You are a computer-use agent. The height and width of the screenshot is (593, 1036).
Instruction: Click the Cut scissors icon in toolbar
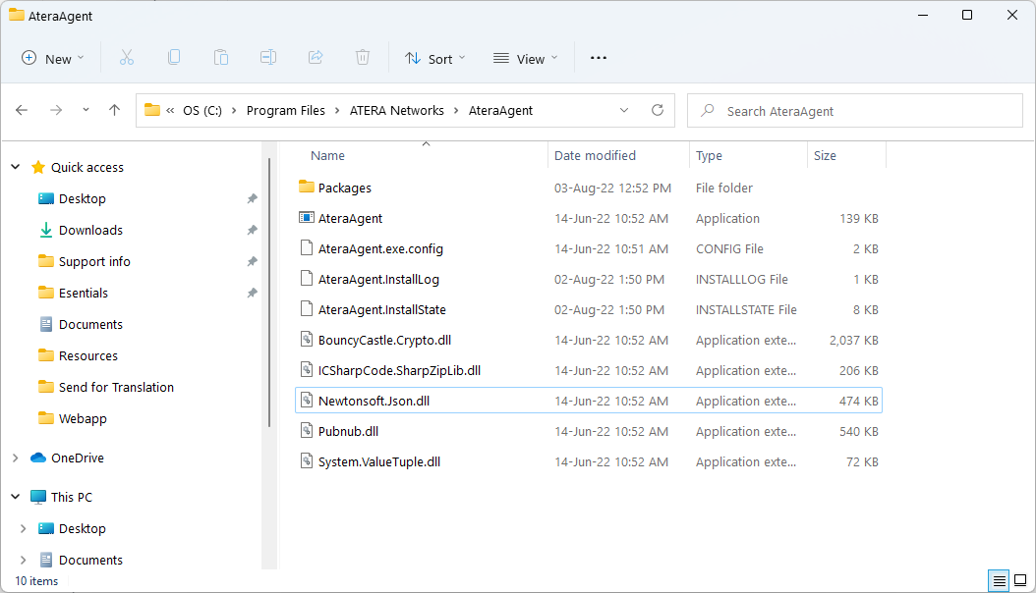coord(126,58)
